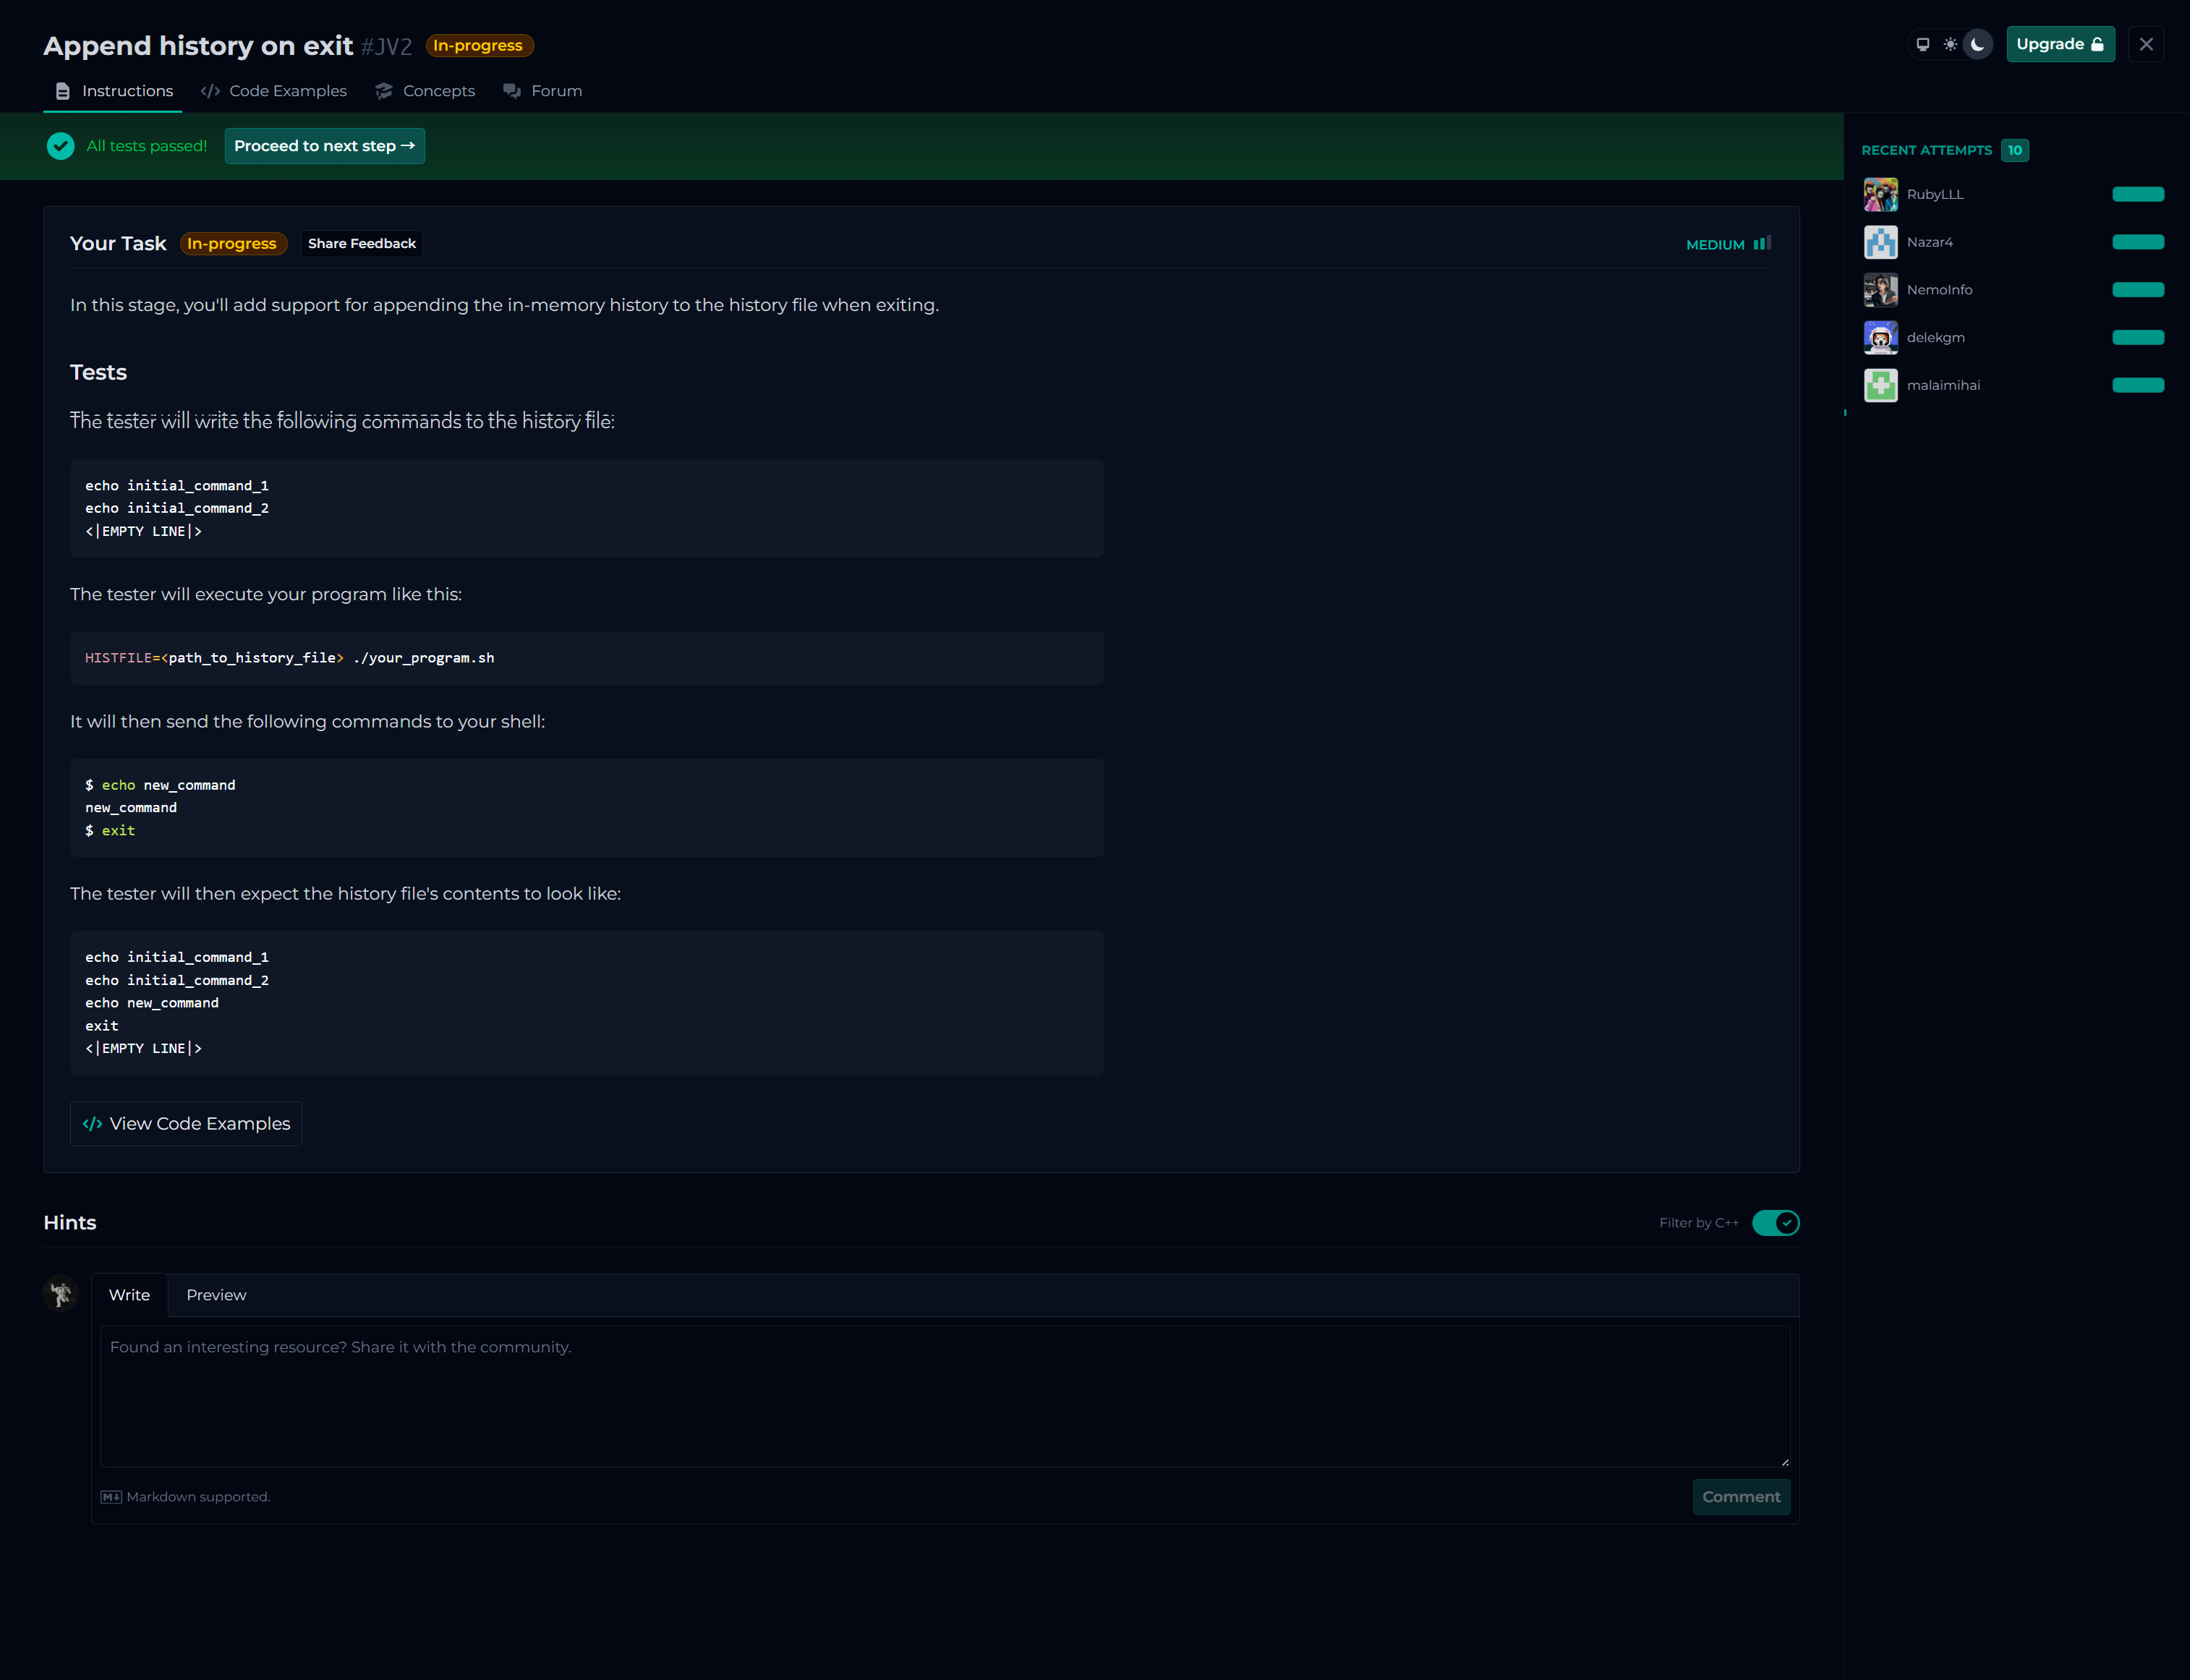This screenshot has width=2190, height=1680.
Task: Click the medium difficulty bars icon
Action: click(1762, 243)
